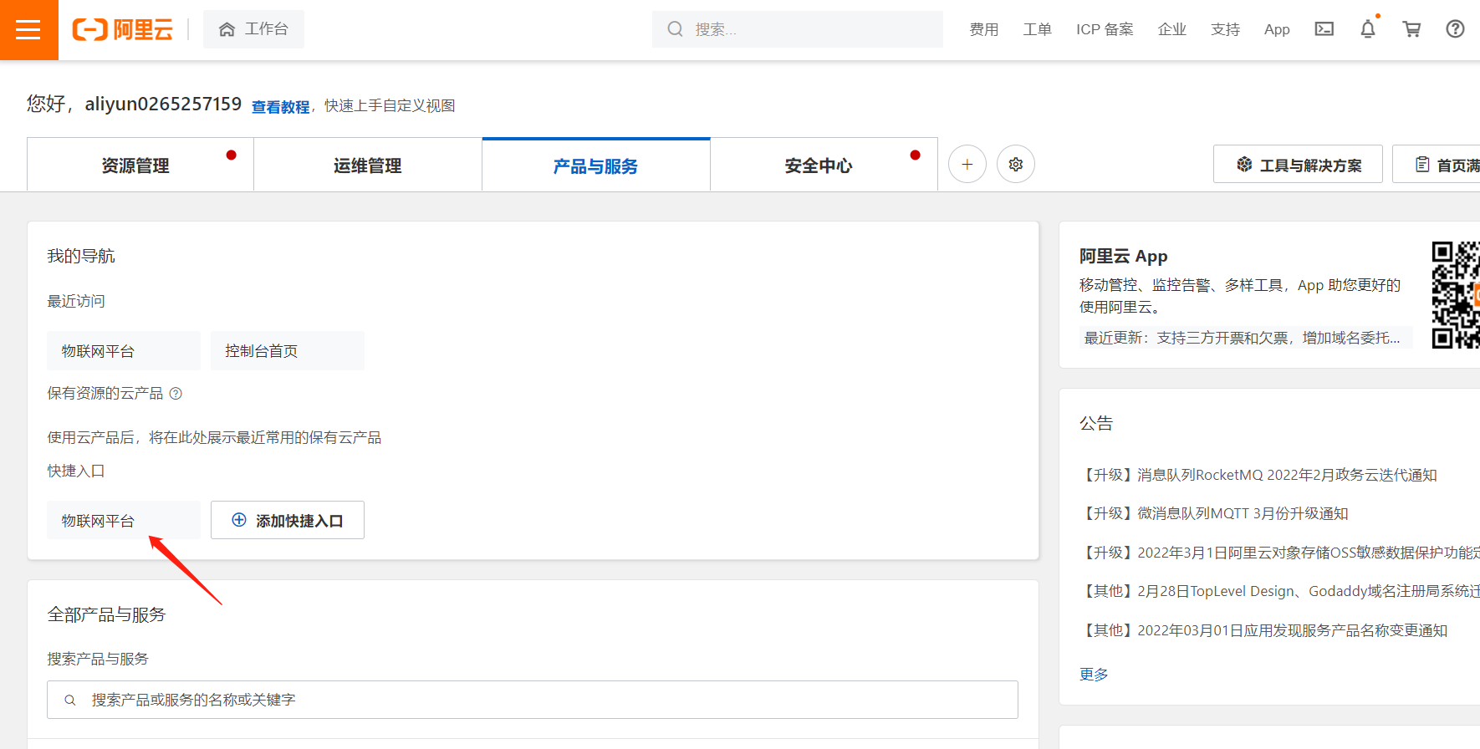Open the 支持 menu
This screenshot has width=1480, height=749.
(1226, 29)
